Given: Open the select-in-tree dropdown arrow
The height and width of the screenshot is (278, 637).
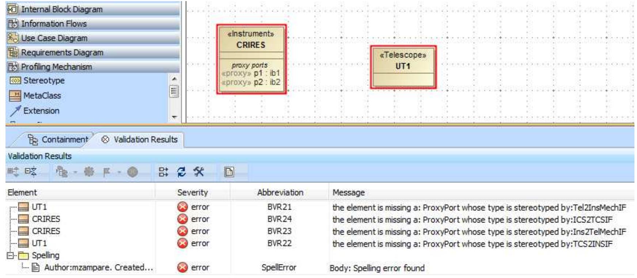Looking at the screenshot, I should point(75,172).
